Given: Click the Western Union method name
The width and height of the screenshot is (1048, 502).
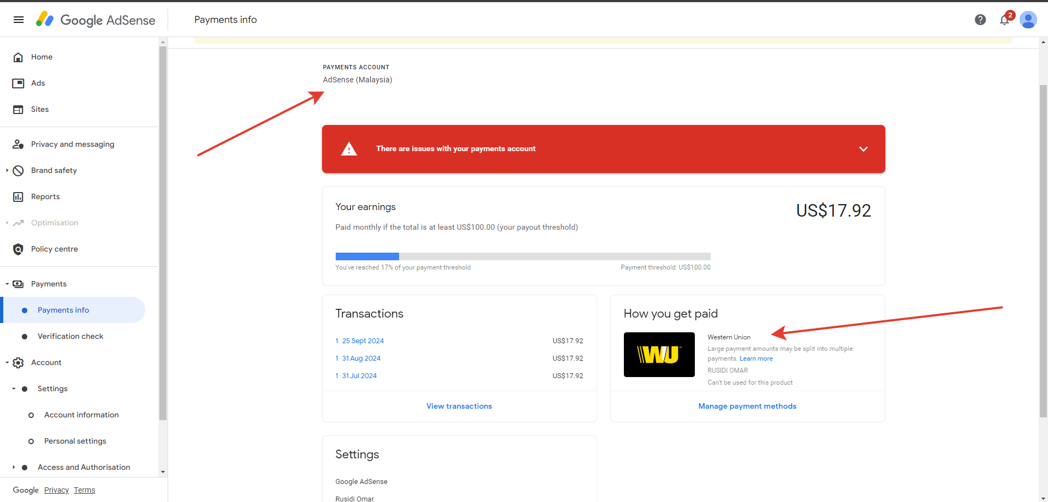Looking at the screenshot, I should point(729,337).
